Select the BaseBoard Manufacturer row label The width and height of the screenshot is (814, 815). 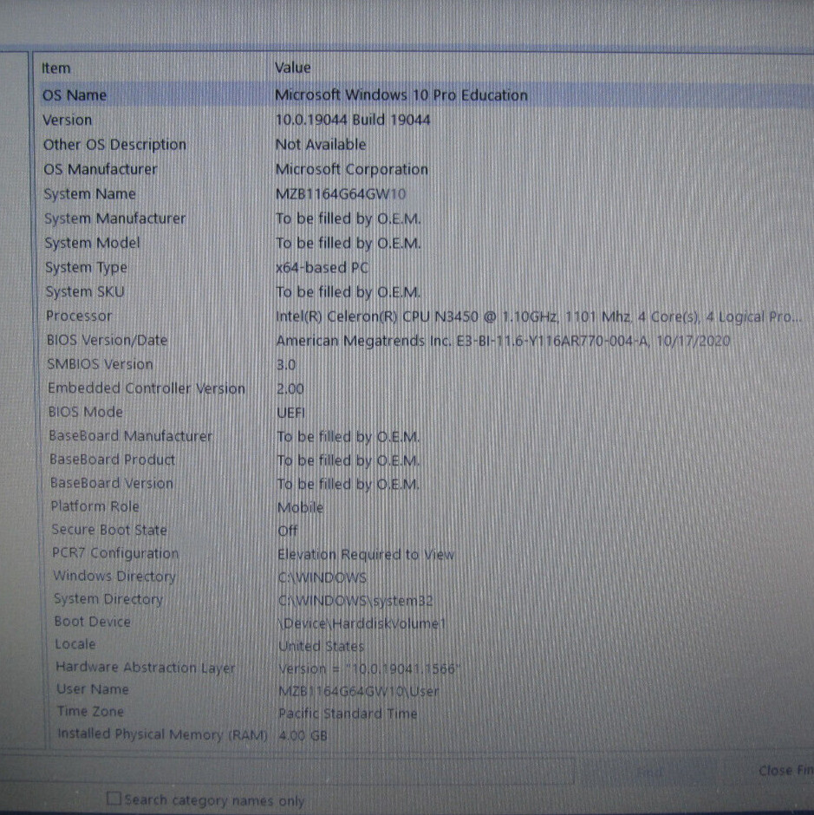coord(131,435)
